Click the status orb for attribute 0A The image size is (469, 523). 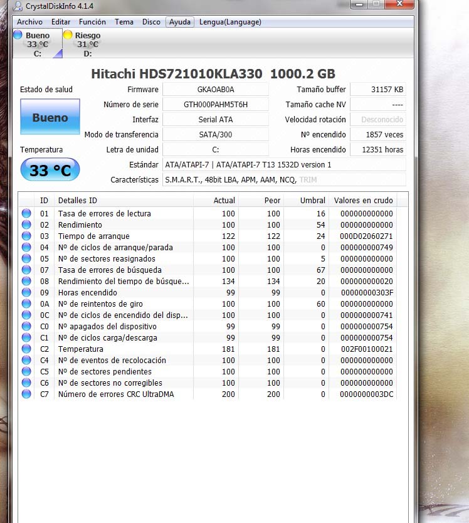(x=26, y=304)
